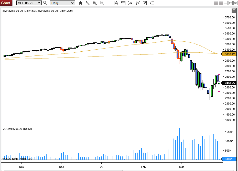Click the VOL(MES 06-20 (Daily)) label

pyautogui.click(x=17, y=129)
